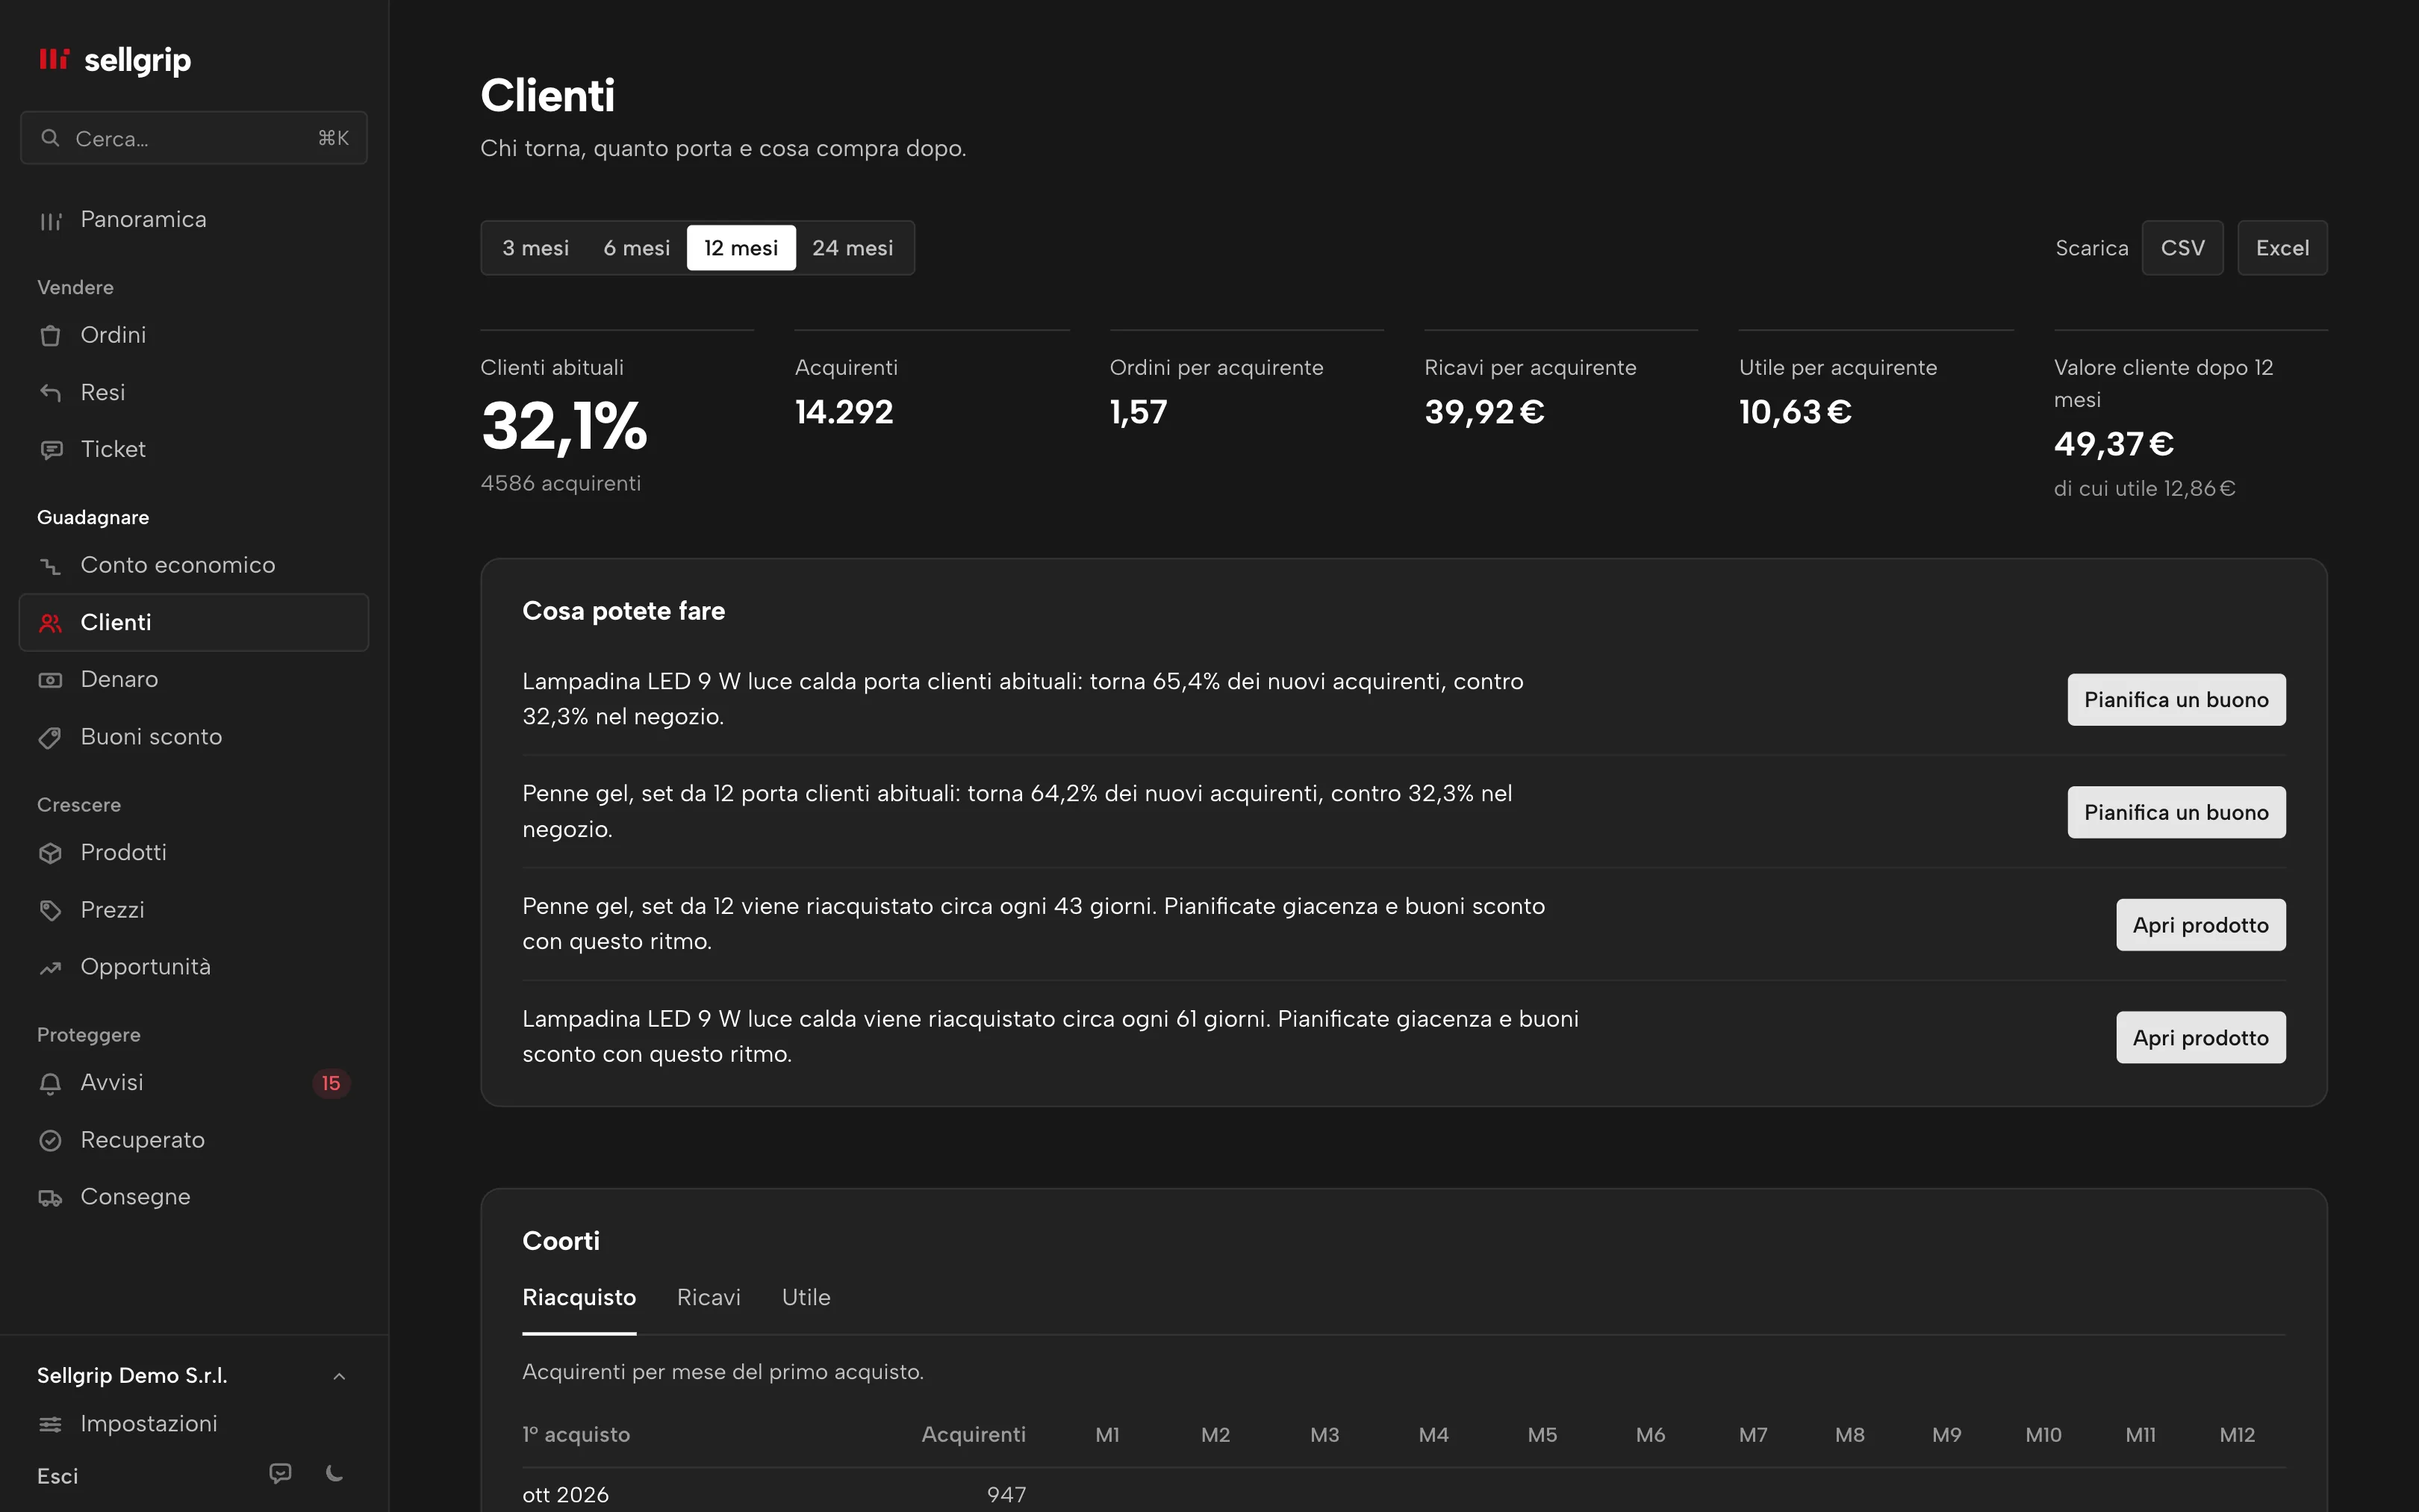Pianifica un buono for Lampadina LED

[x=2176, y=700]
